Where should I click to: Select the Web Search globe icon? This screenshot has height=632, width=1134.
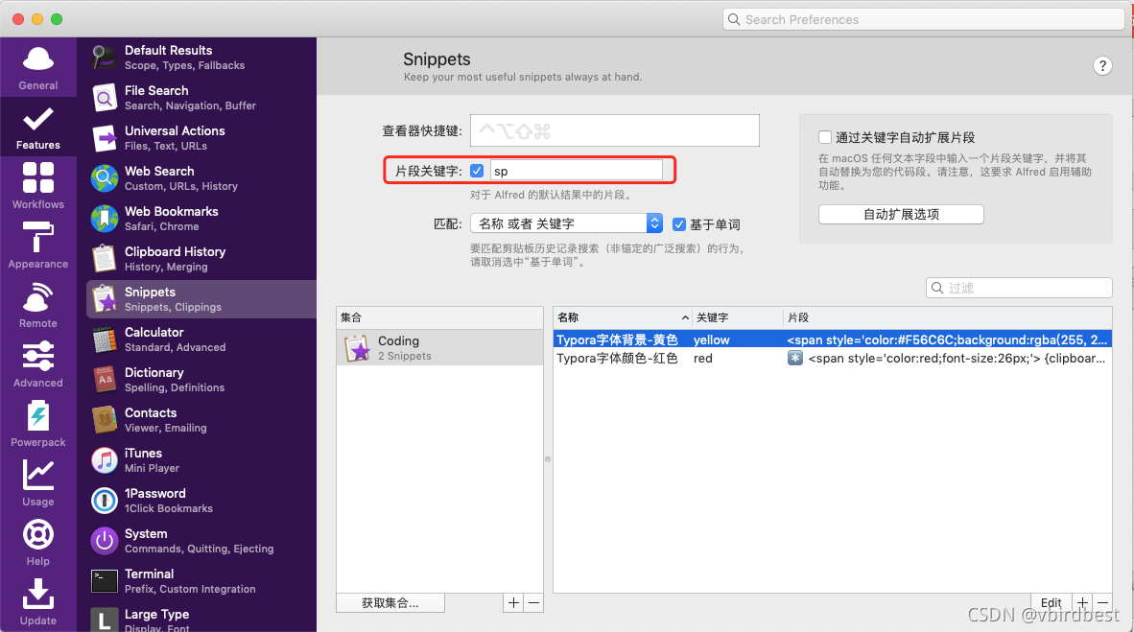tap(105, 177)
